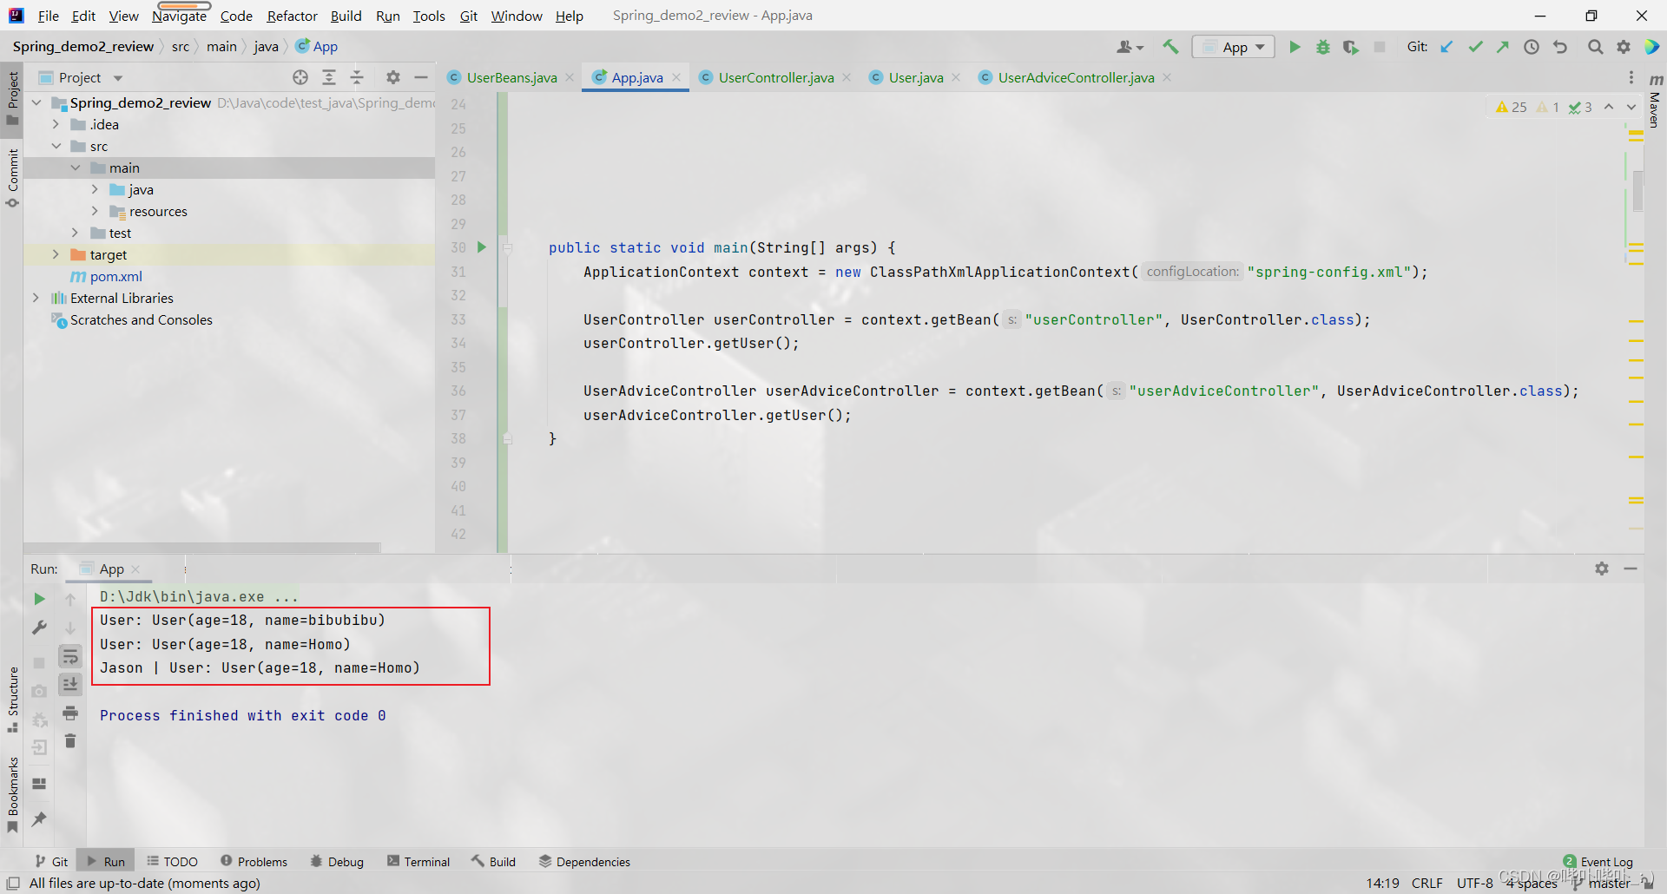
Task: Open the Refactor menu
Action: coord(292,16)
